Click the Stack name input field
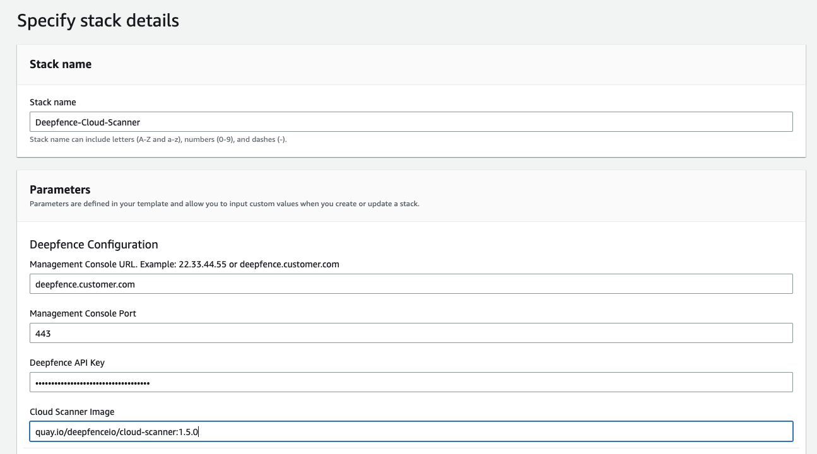 411,122
